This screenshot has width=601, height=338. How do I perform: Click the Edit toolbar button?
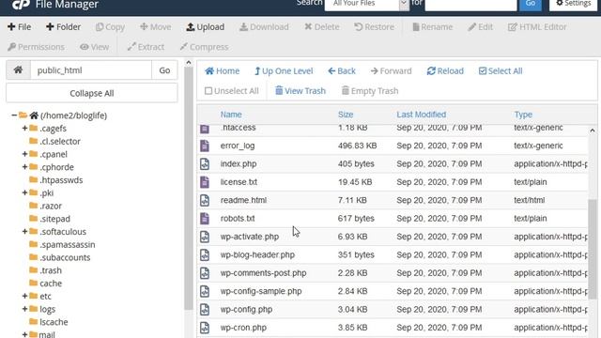480,27
